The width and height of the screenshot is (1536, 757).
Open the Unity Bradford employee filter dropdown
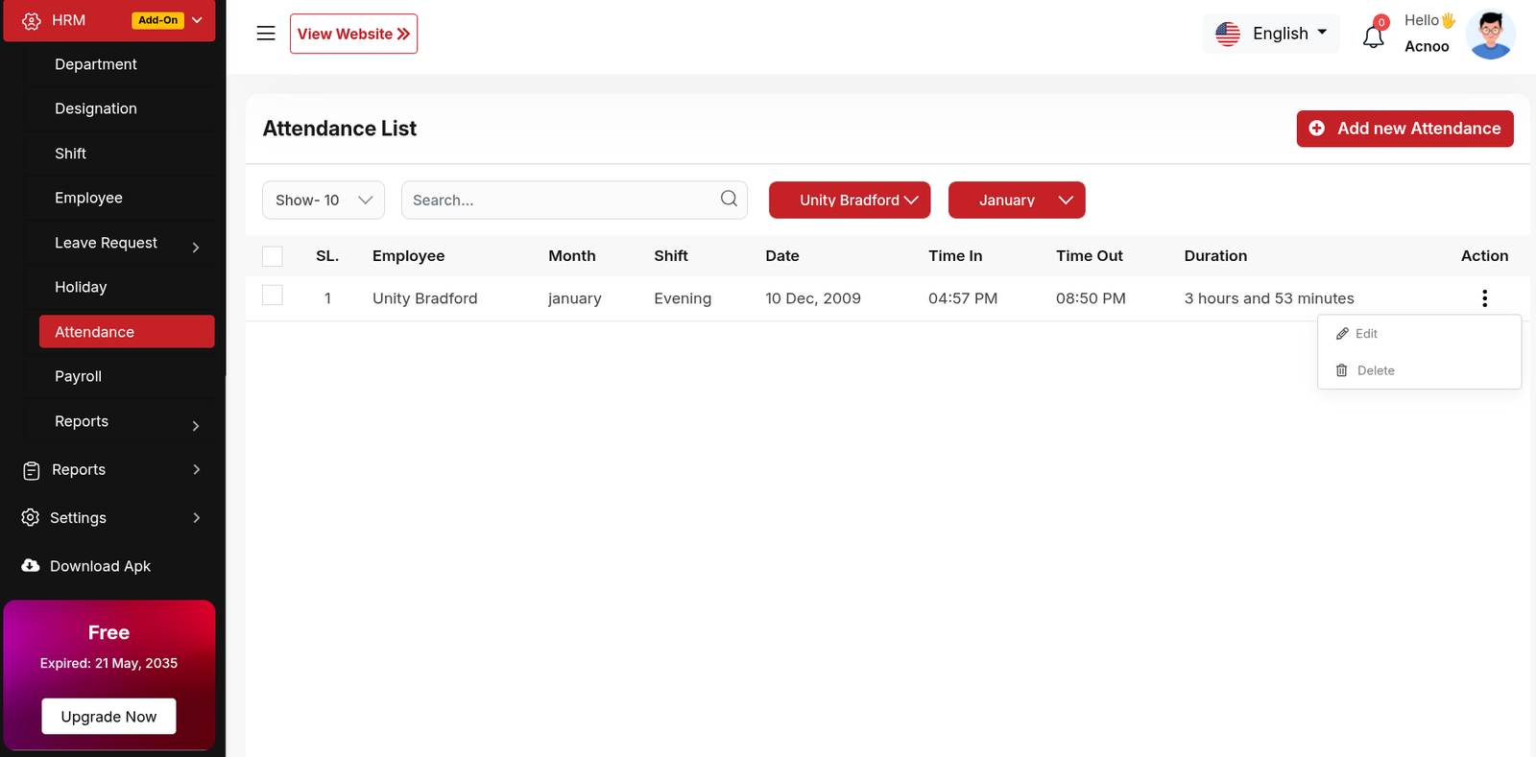coord(849,201)
